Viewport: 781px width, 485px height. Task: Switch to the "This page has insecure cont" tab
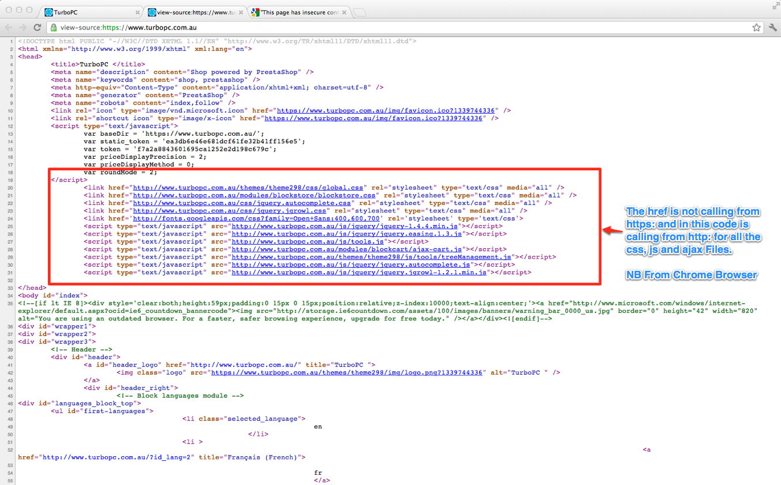click(x=298, y=12)
